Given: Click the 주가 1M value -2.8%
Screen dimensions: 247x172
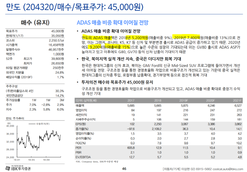Looking at the screenshot, I should tap(46, 105).
